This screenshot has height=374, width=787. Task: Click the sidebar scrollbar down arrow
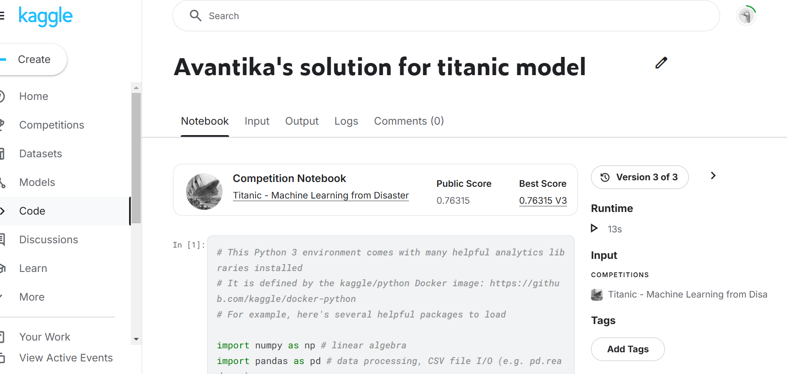[136, 339]
